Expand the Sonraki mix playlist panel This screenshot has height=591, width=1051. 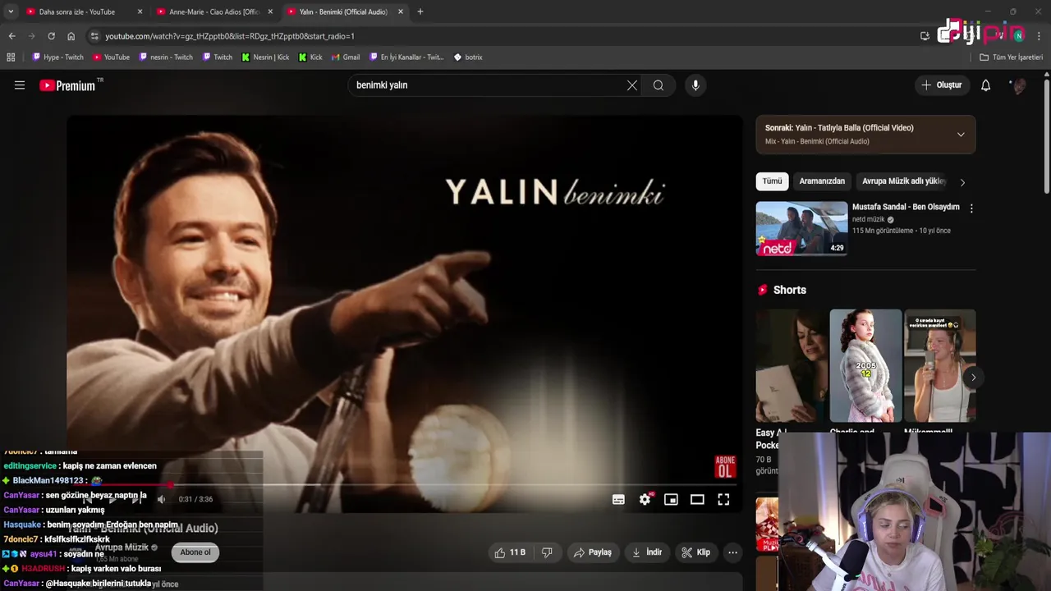(x=961, y=135)
